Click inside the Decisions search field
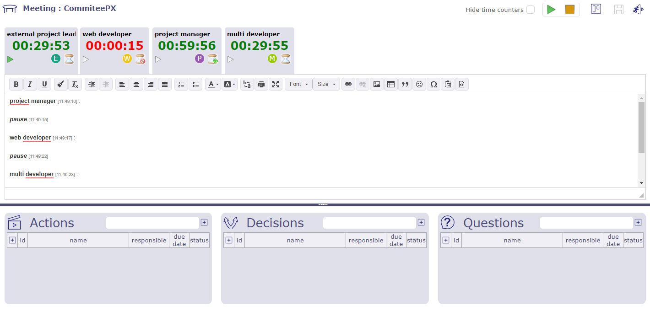The height and width of the screenshot is (311, 650). tap(369, 223)
